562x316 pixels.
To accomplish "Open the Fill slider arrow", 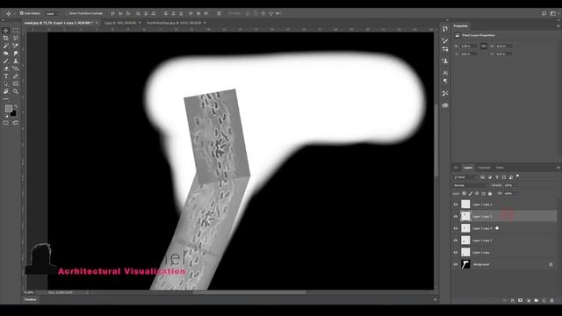I will [x=516, y=193].
